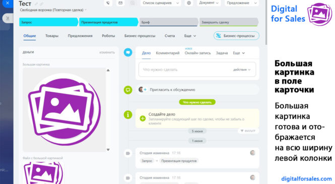Switch to the Роботы tab
Image resolution: width=335 pixels, height=184 pixels.
108,36
